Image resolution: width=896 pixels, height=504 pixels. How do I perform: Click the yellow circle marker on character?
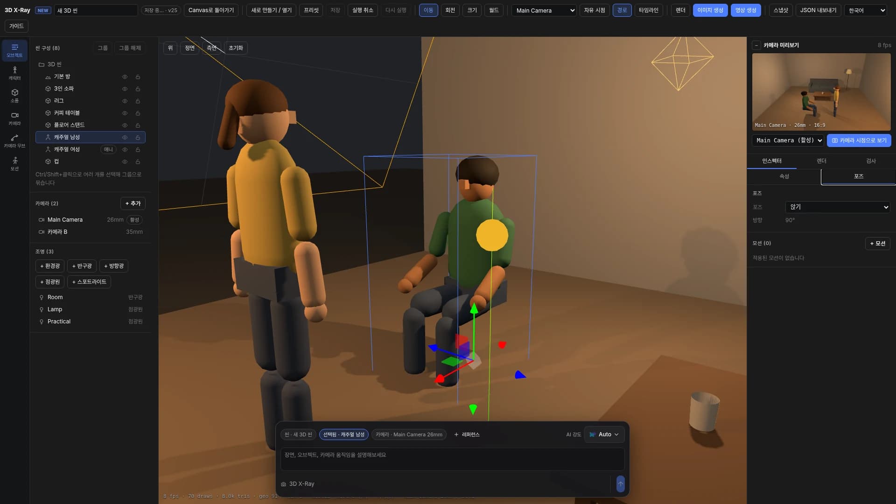(492, 235)
